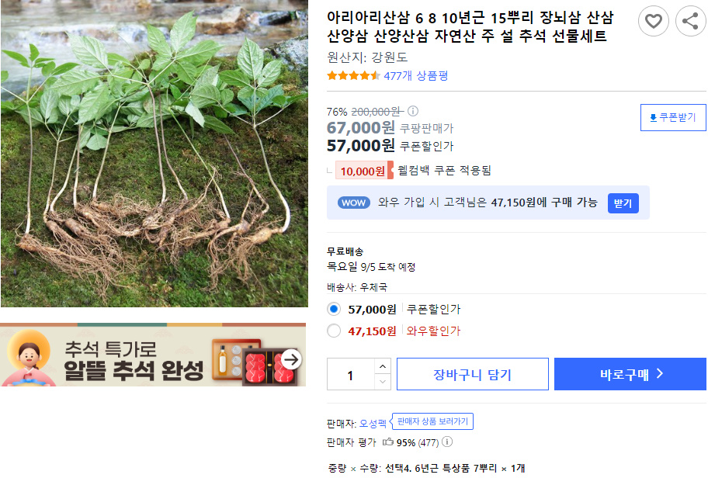Viewport: 708px width, 485px height.
Task: Decrease quantity with the down arrow
Action: pyautogui.click(x=383, y=382)
